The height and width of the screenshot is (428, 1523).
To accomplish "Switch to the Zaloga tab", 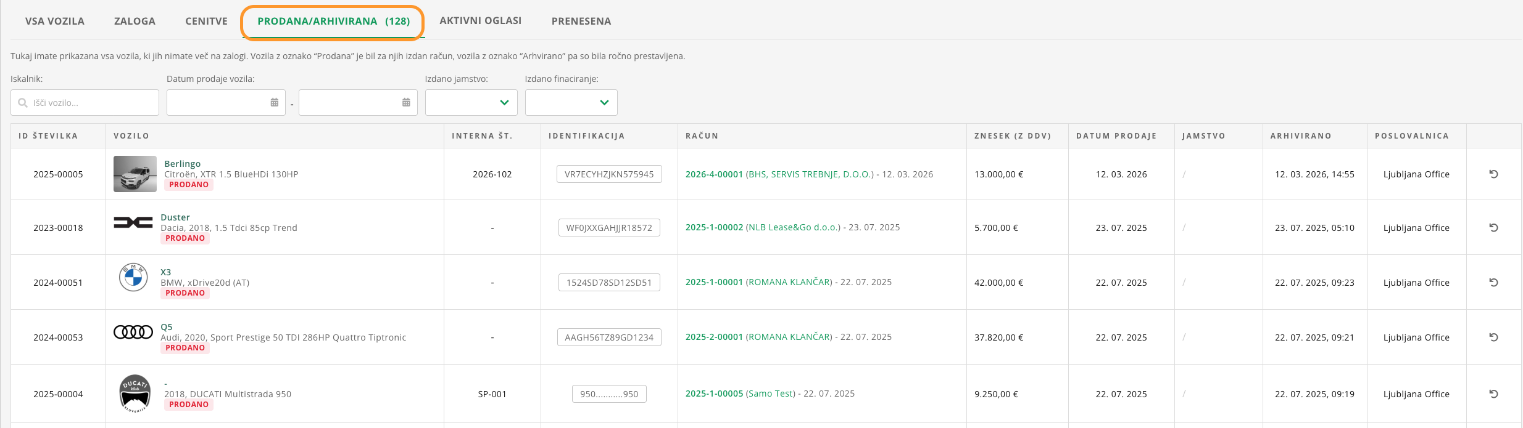I will click(x=135, y=21).
